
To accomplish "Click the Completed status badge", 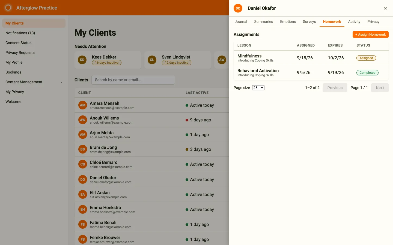I will [x=367, y=73].
